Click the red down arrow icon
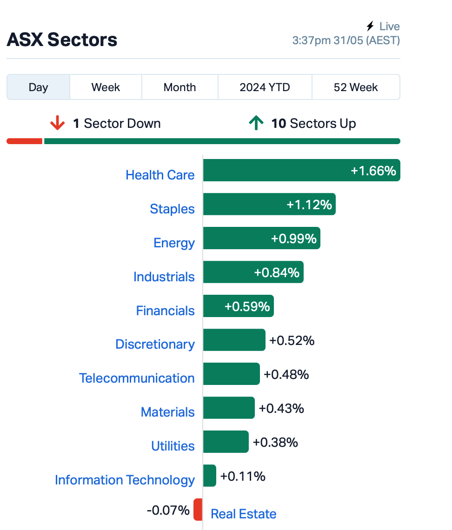The width and height of the screenshot is (452, 530). (58, 123)
